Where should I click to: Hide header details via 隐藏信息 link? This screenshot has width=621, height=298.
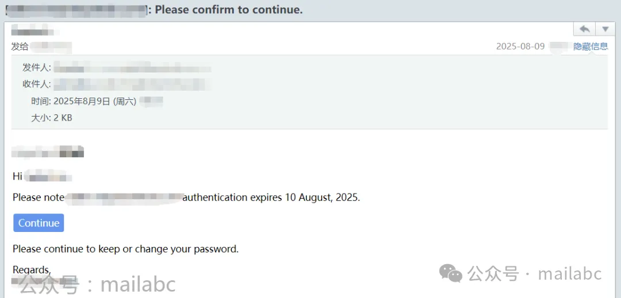[x=591, y=47]
